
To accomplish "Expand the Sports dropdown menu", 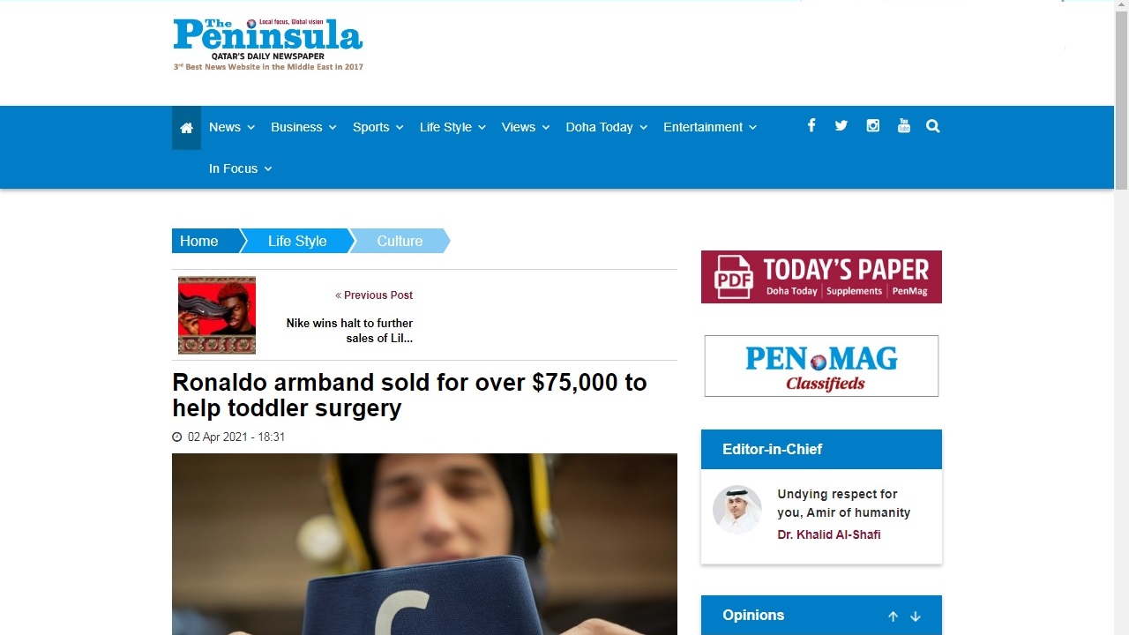I will click(x=378, y=127).
